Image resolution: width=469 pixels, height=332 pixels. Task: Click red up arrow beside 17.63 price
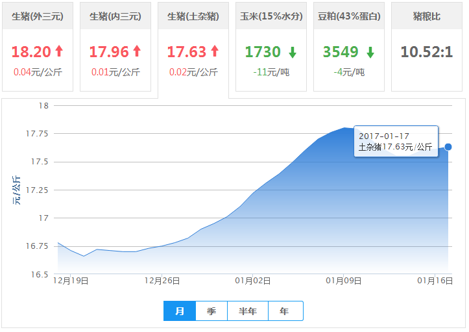pos(215,52)
